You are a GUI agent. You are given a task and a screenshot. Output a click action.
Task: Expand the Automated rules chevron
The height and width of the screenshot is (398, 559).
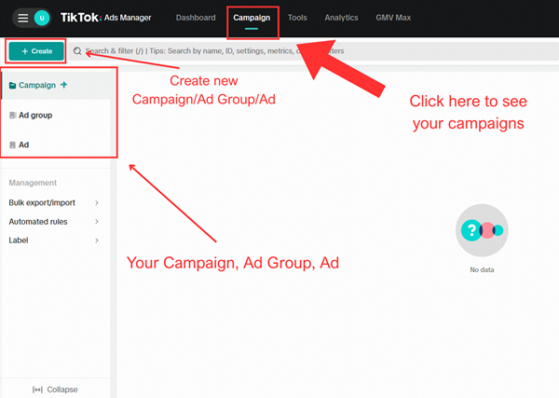point(97,222)
